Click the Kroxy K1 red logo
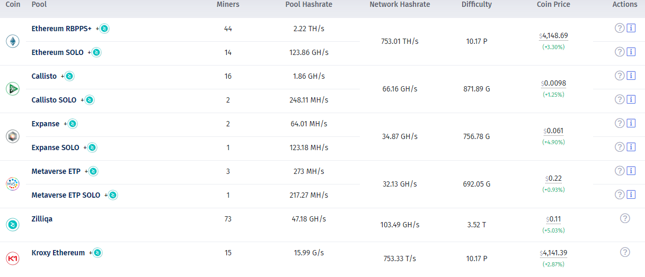The image size is (645, 277). click(x=13, y=258)
